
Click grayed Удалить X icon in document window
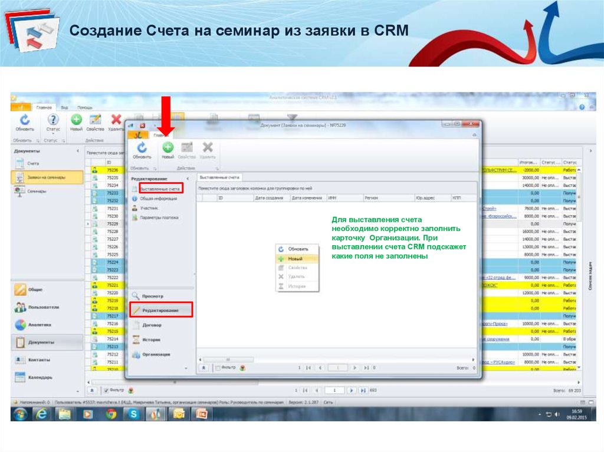[208, 147]
